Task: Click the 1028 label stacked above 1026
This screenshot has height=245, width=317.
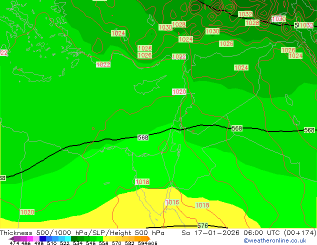Action: click(x=145, y=48)
